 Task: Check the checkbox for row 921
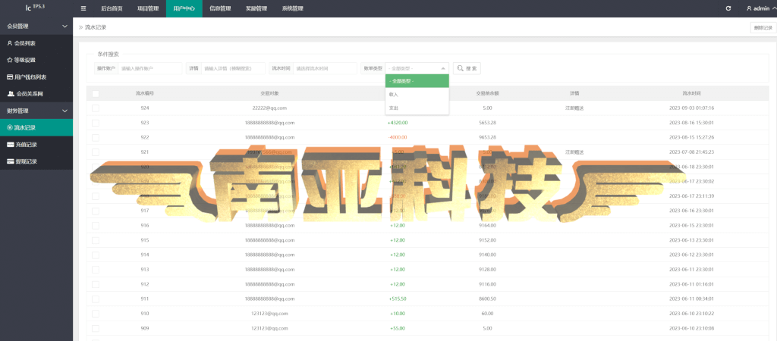[x=96, y=152]
